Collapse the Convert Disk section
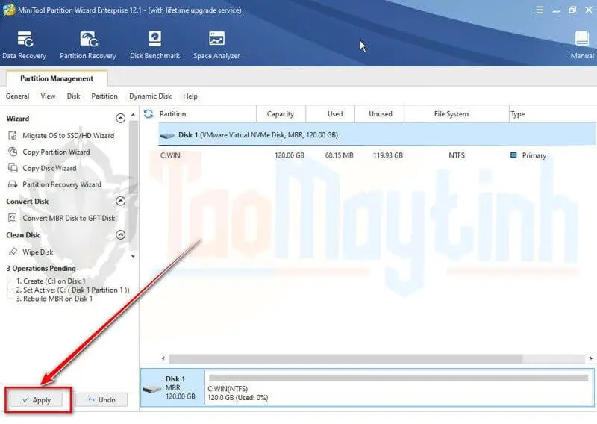Viewport: 597px width, 424px height. (x=120, y=202)
